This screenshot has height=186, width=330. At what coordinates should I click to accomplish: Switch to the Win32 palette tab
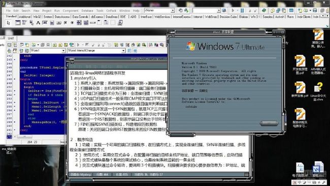[x=37, y=17]
